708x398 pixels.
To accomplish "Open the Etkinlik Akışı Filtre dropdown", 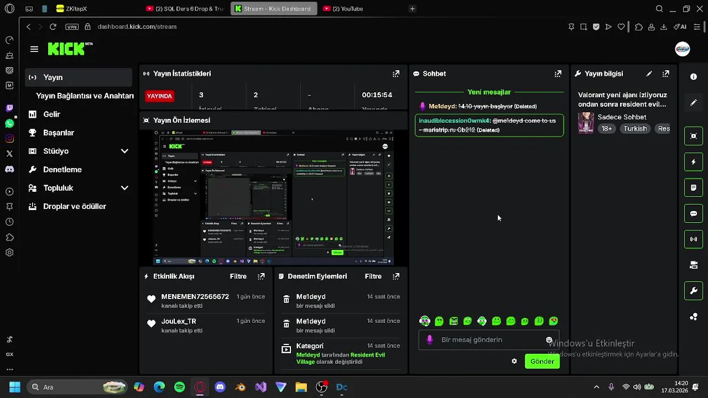I will coord(238,276).
